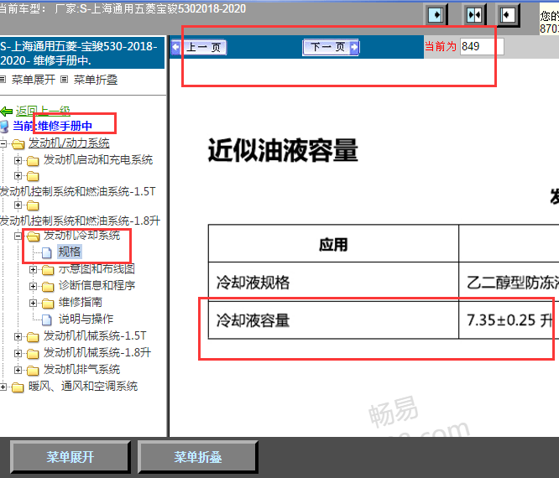Open 说明与操作 document
The image size is (559, 478).
point(86,319)
